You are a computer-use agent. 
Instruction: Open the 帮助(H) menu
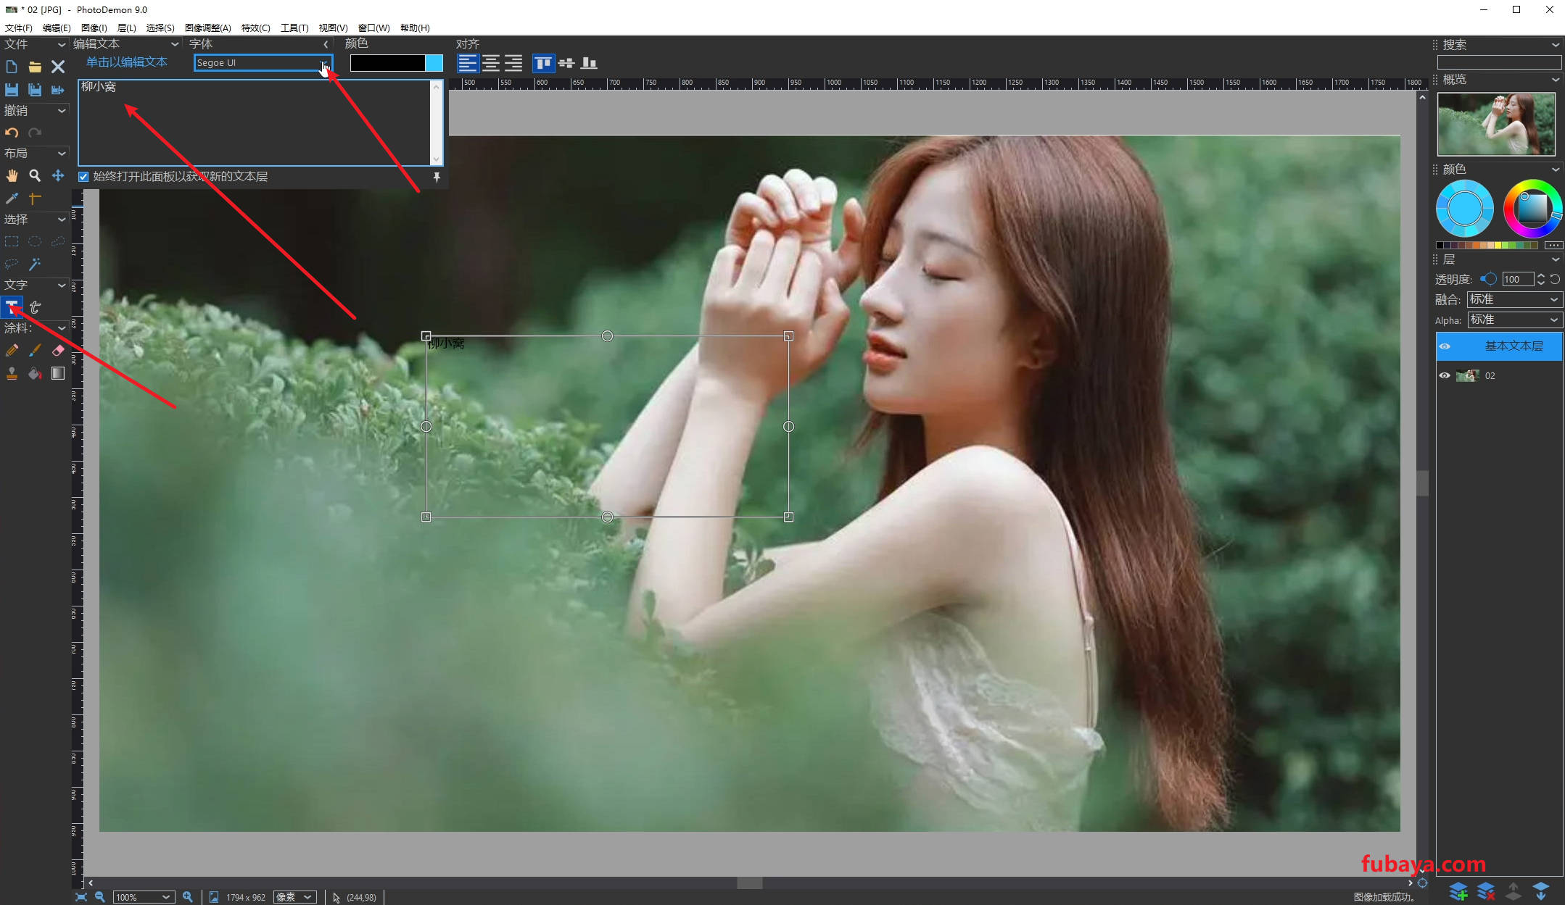coord(415,28)
